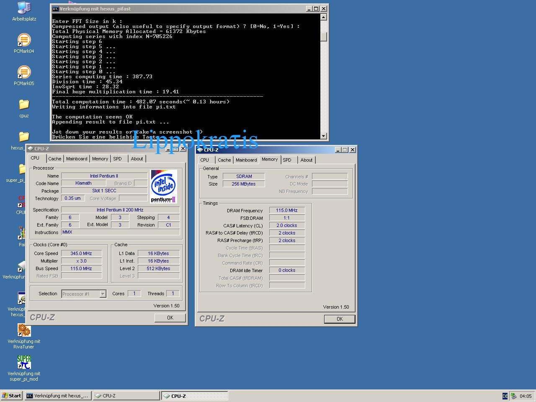Click the Code Name Klamath field

[83, 183]
